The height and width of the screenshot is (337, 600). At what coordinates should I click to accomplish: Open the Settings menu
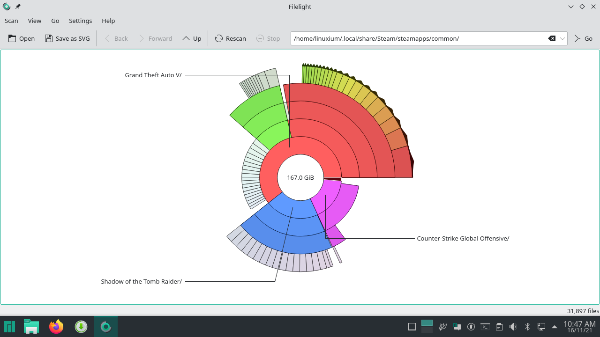tap(81, 21)
